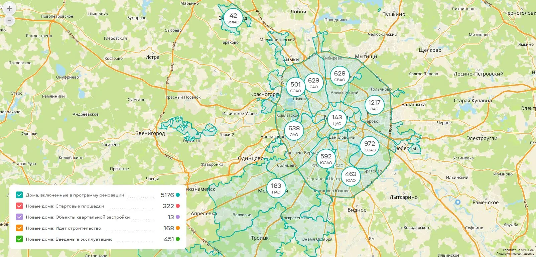536x257 pixels.
Task: Open the ЗАО cluster marker showing 638
Action: 294,131
